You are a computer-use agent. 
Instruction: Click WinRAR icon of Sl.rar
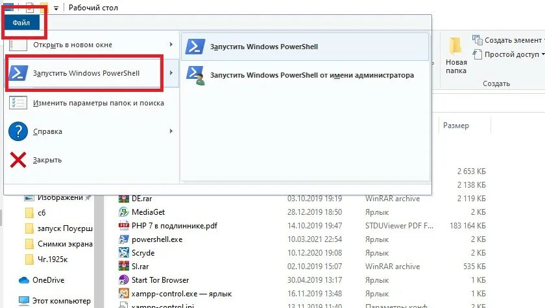(124, 267)
